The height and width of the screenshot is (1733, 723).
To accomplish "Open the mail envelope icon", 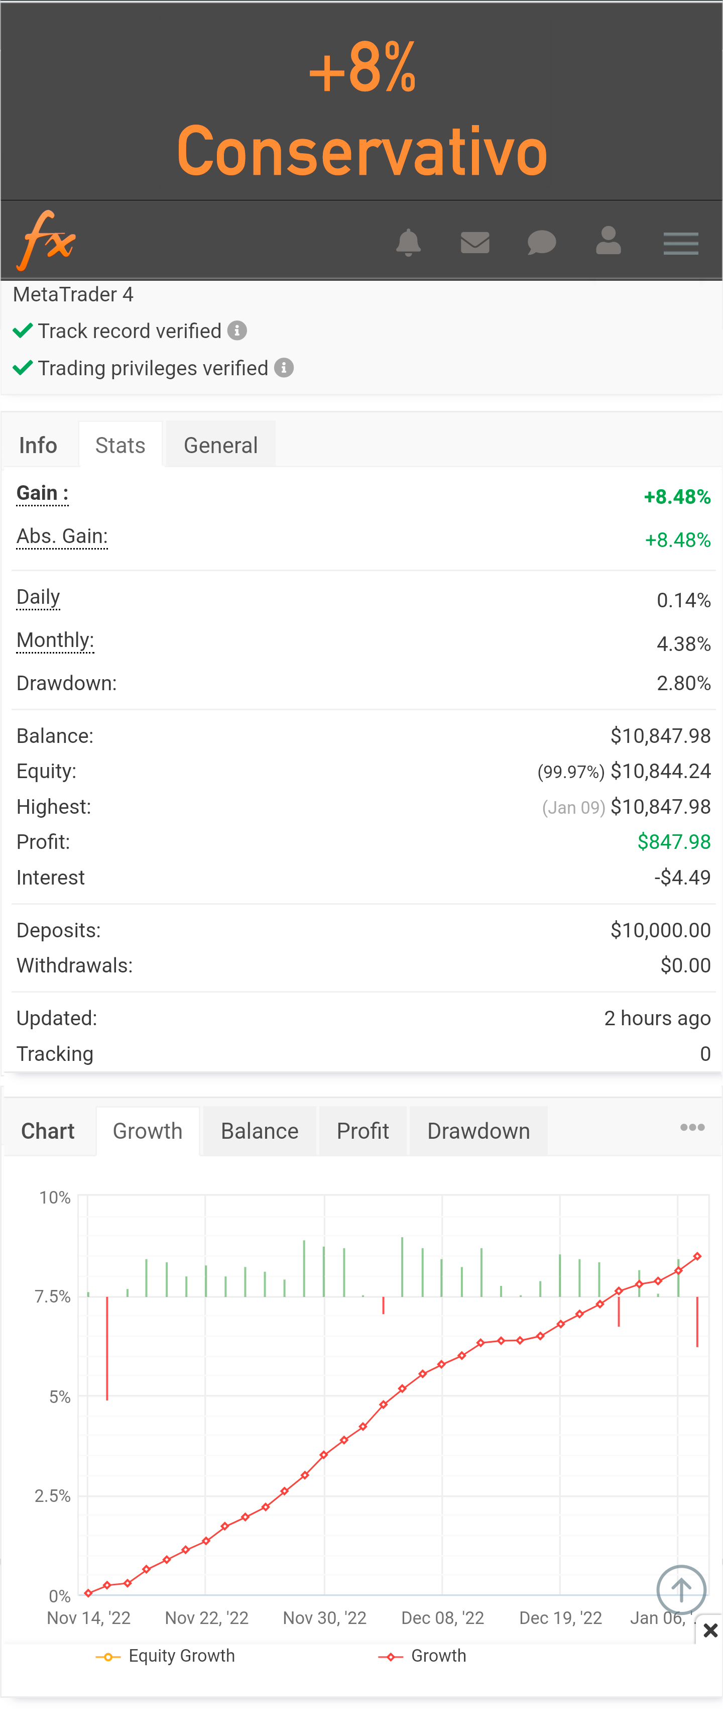I will [475, 242].
